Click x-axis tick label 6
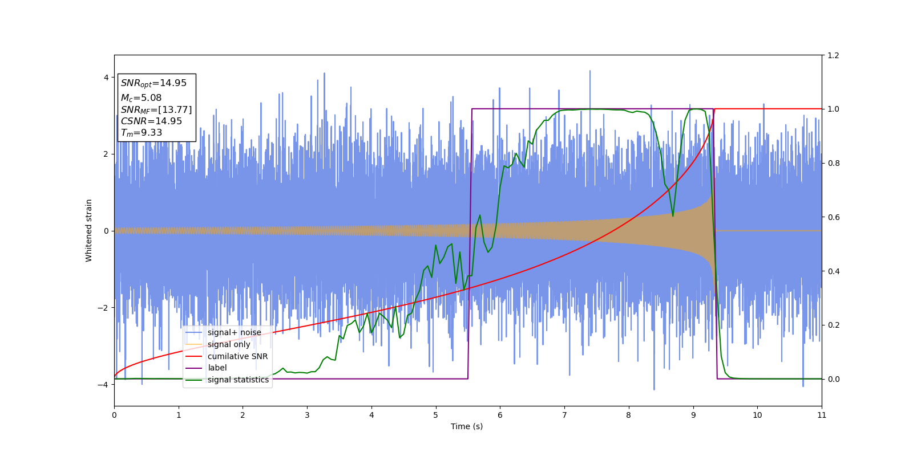This screenshot has width=913, height=456. coord(500,415)
